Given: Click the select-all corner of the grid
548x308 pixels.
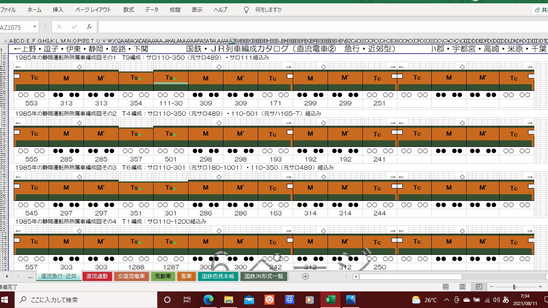Looking at the screenshot, I should (4, 41).
